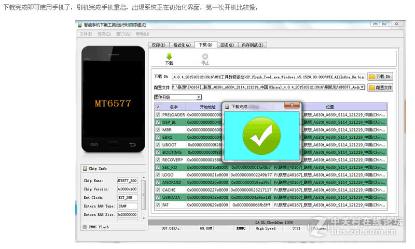The image size is (415, 249).
Task: Click the folder icon on 配置文件 button
Action: point(372,87)
